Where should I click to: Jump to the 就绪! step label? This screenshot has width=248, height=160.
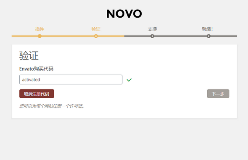pos(207,29)
